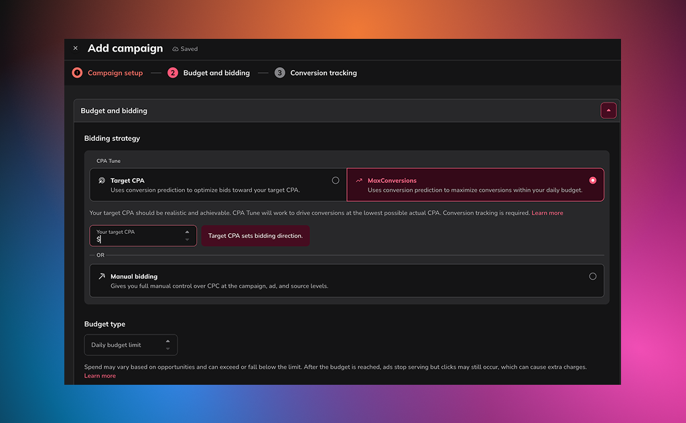Select the Target CPA radio button

[x=336, y=180]
